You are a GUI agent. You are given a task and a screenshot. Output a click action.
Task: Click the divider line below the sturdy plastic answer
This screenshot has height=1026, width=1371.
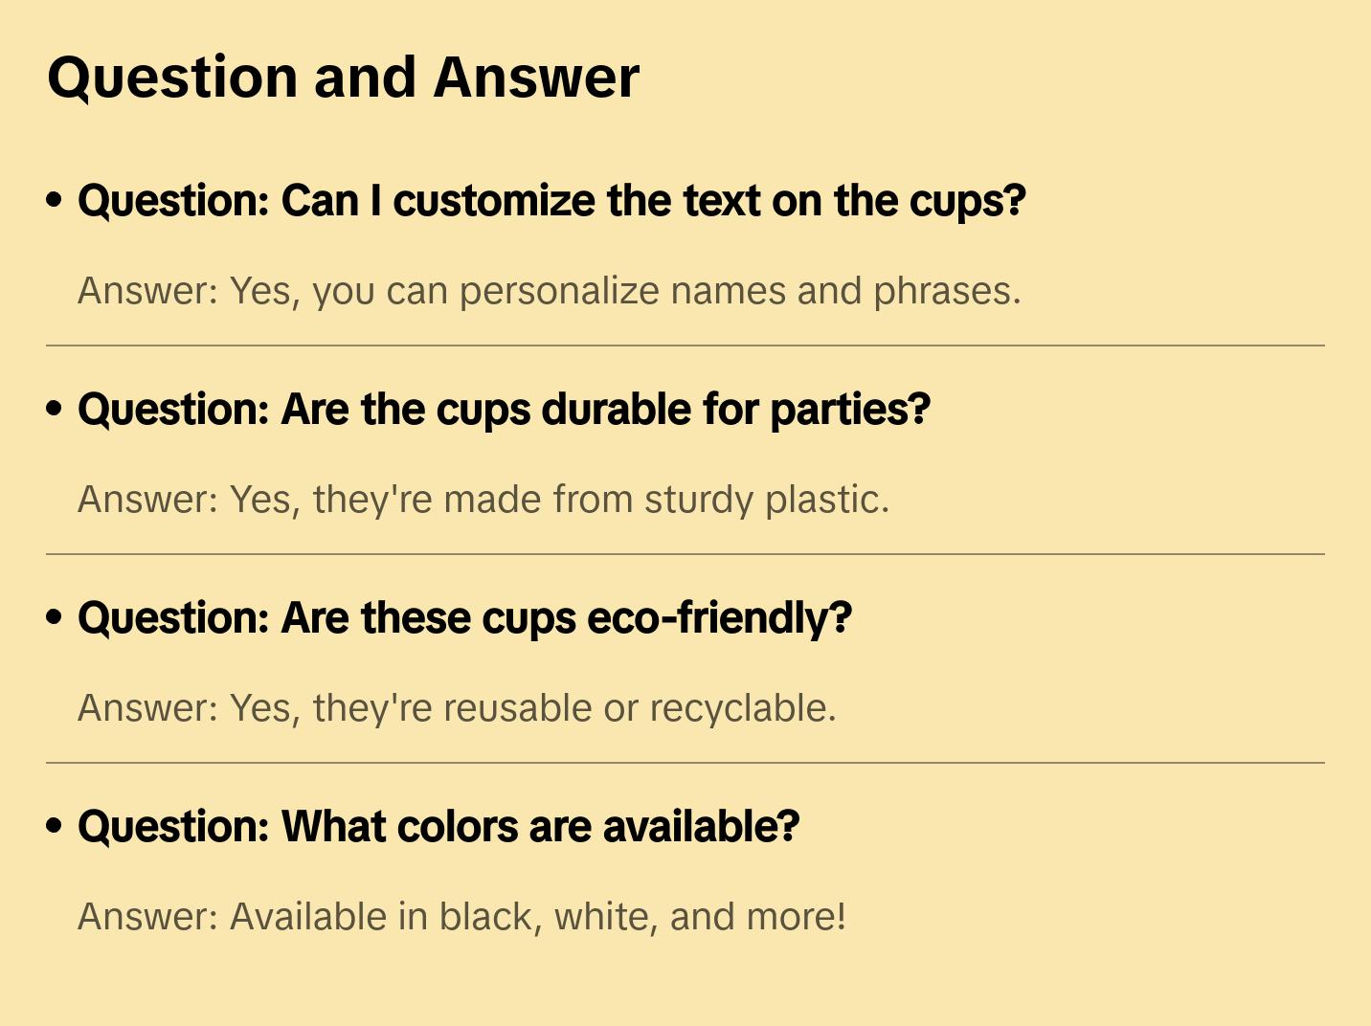(x=685, y=554)
